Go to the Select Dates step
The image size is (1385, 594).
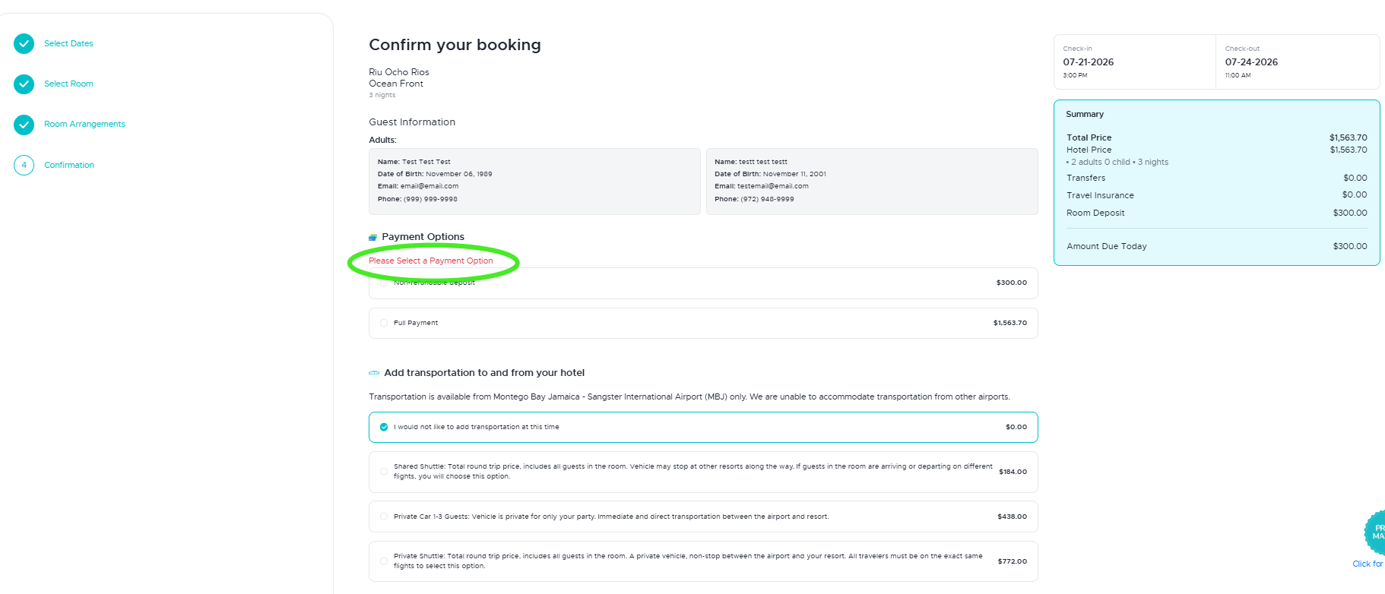click(x=68, y=43)
